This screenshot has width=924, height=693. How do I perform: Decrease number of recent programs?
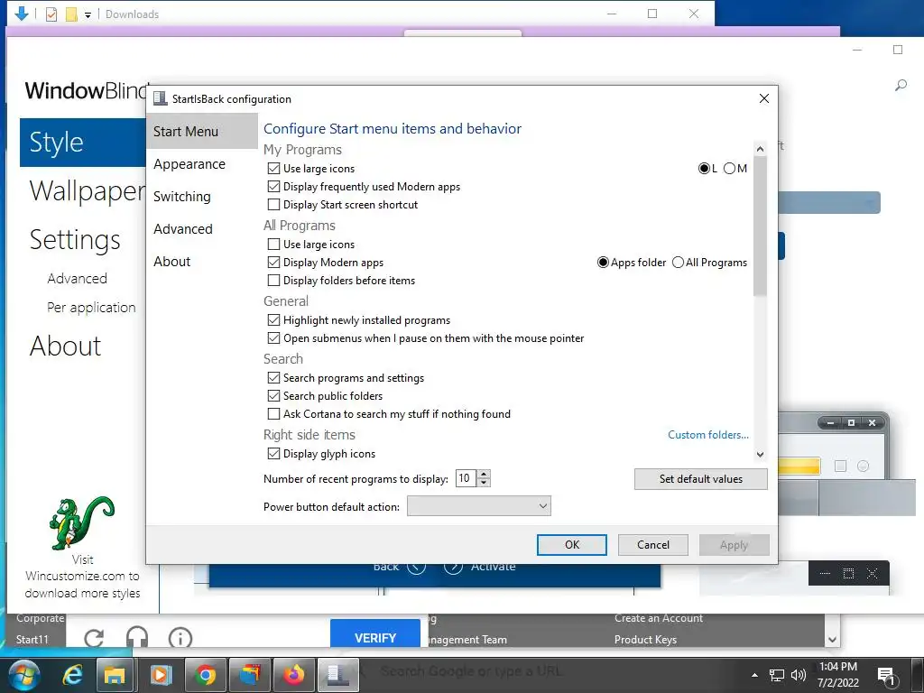click(x=484, y=483)
